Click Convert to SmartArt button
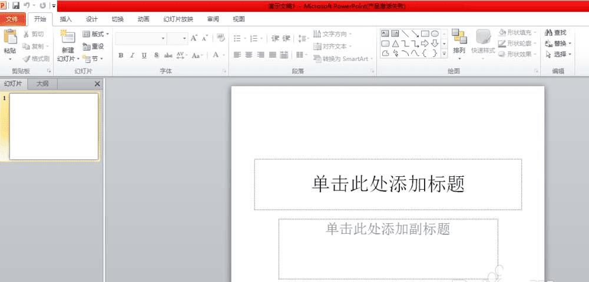589x282 pixels. click(343, 59)
